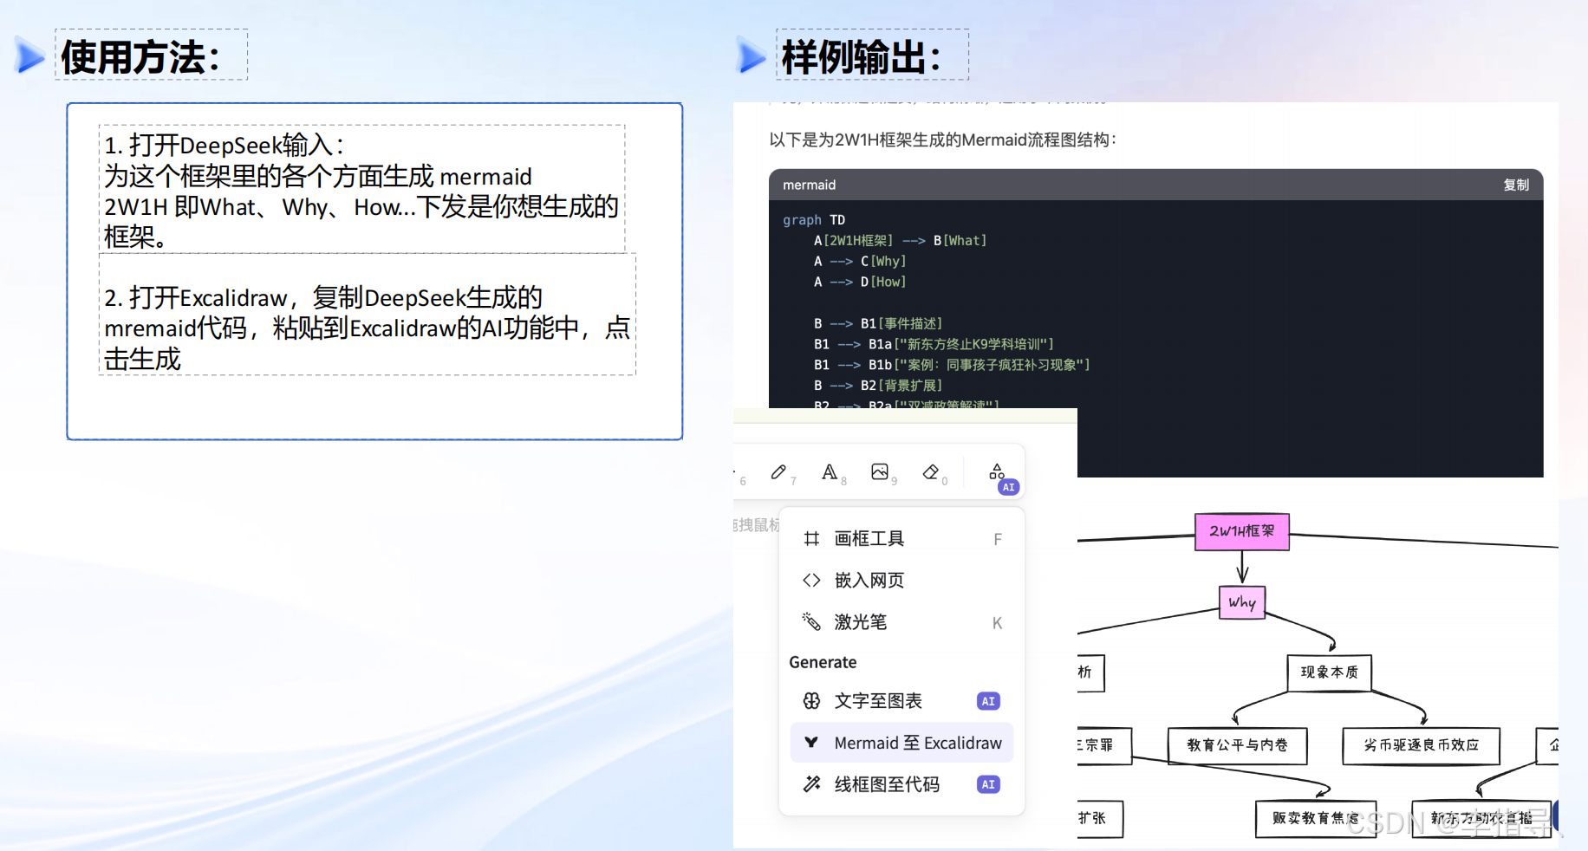Open the more tools shapes icon

[997, 471]
